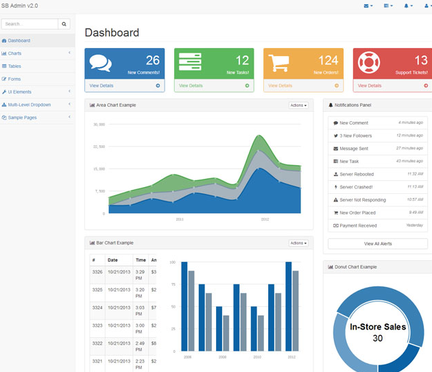Go to Forms in the sidebar
The image size is (432, 372).
[x=37, y=79]
